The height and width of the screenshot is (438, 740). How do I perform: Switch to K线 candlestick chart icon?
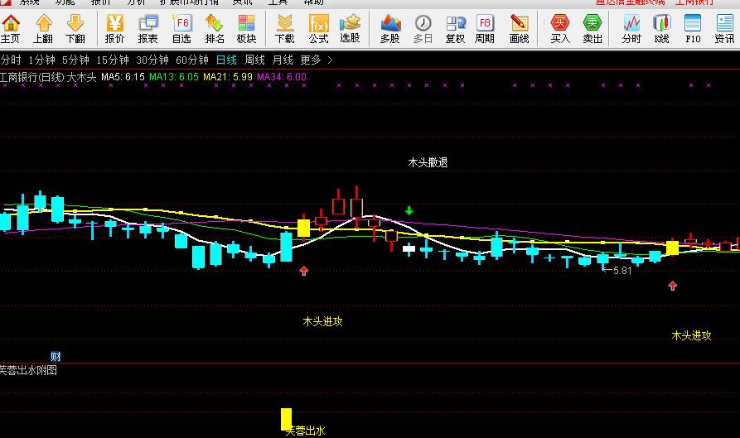[x=661, y=29]
